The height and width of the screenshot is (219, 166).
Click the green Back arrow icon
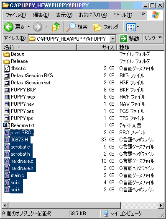point(9,27)
